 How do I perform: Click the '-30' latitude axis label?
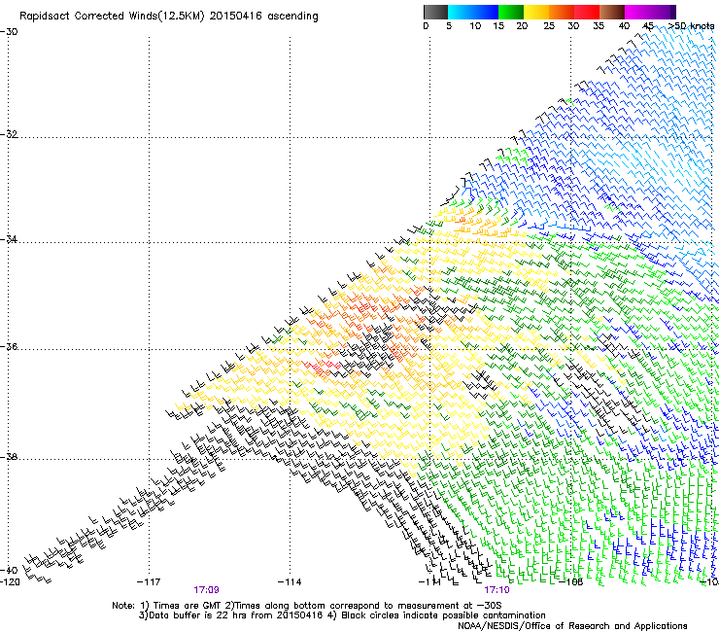click(x=9, y=32)
